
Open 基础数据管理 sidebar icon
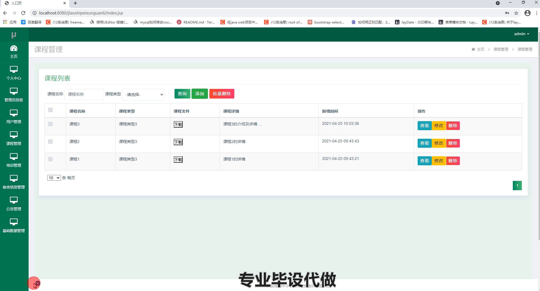[x=14, y=222]
